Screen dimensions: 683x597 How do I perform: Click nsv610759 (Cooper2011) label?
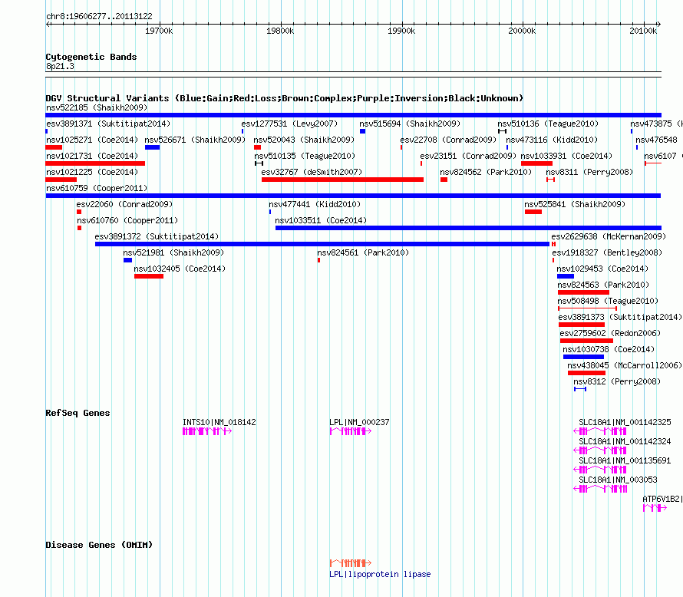(x=97, y=188)
